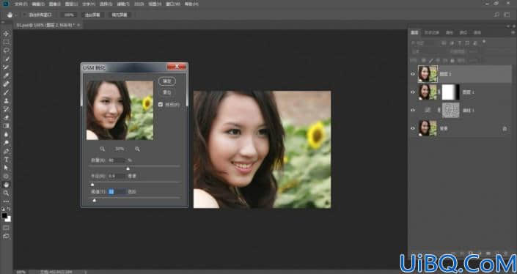Swap foreground and background colors
The width and height of the screenshot is (517, 274).
click(9, 209)
